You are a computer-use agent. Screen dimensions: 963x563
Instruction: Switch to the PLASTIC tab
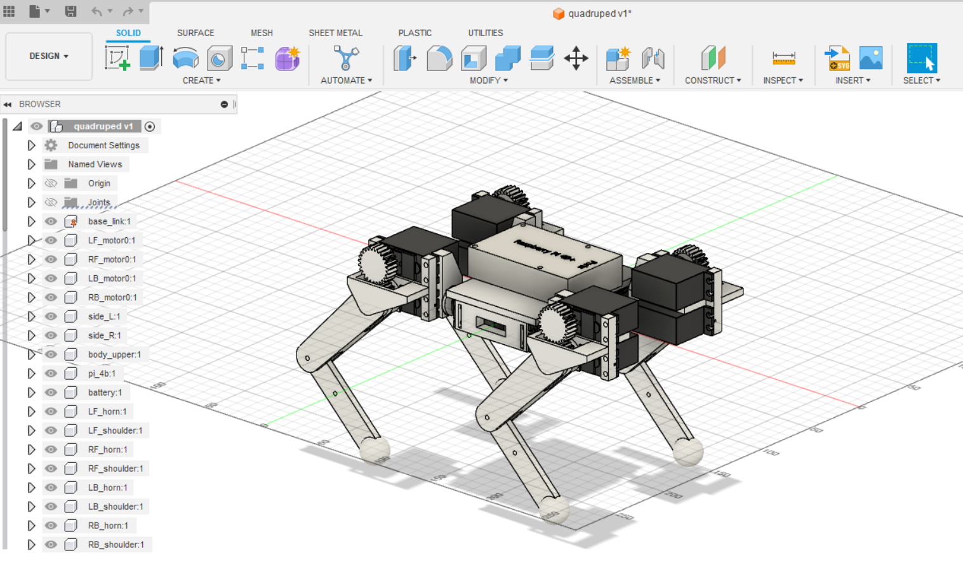coord(415,33)
